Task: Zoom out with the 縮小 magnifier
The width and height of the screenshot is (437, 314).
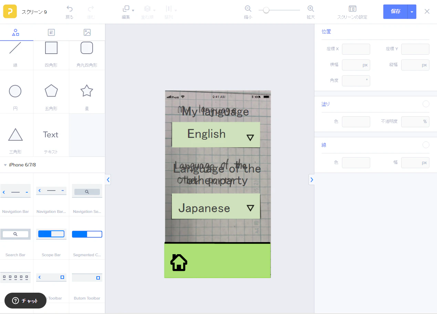Action: pos(248,12)
